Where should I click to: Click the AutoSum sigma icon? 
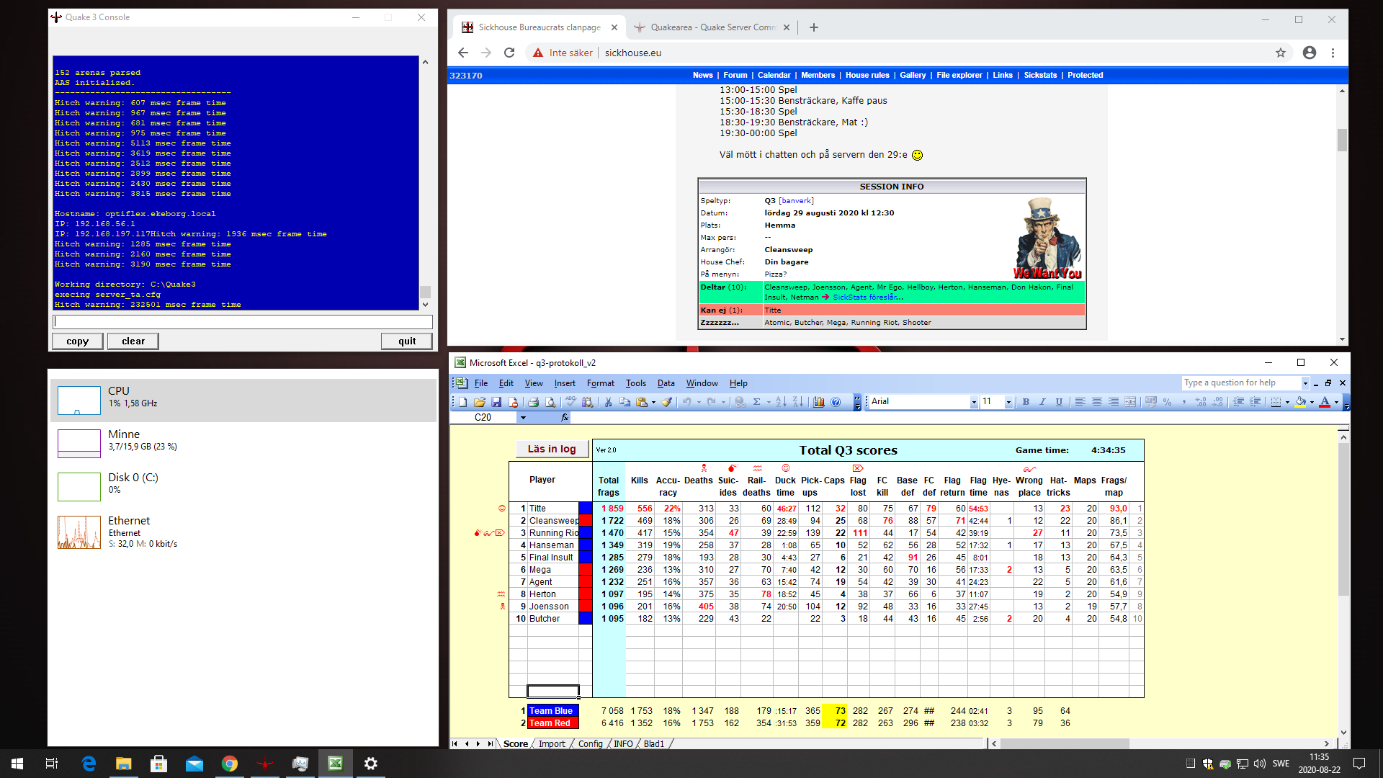click(756, 402)
